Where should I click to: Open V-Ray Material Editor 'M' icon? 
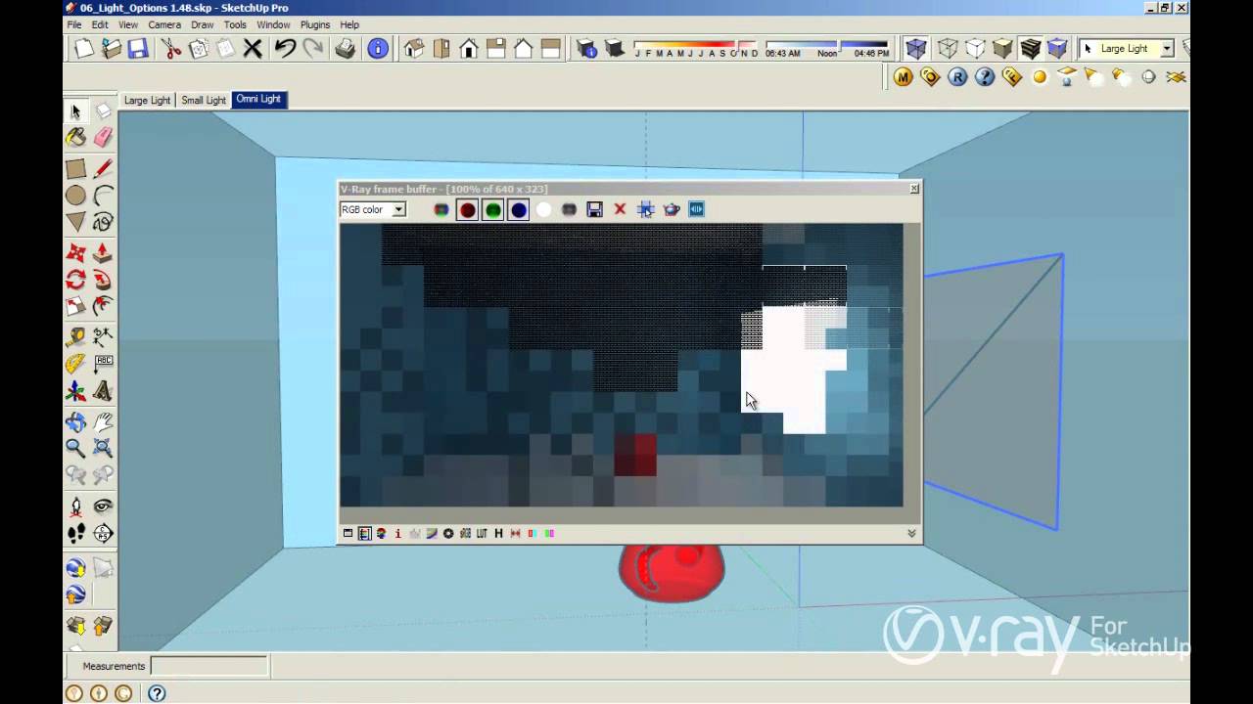tap(903, 76)
